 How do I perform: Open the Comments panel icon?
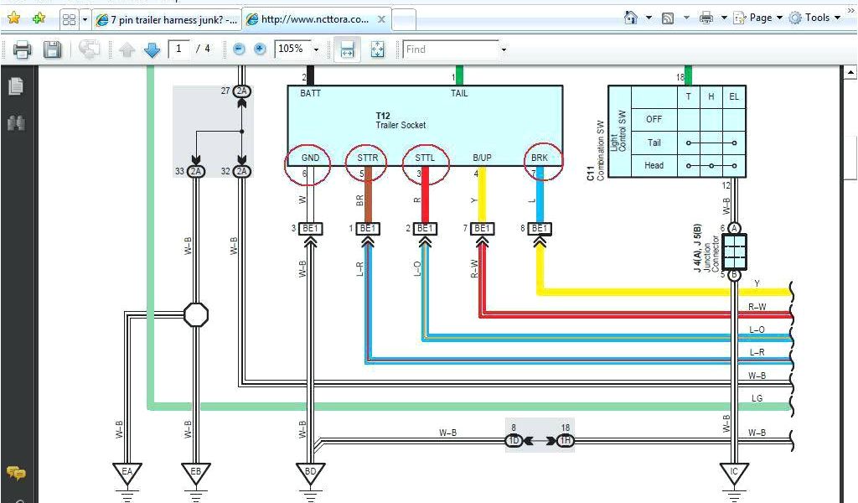click(15, 474)
